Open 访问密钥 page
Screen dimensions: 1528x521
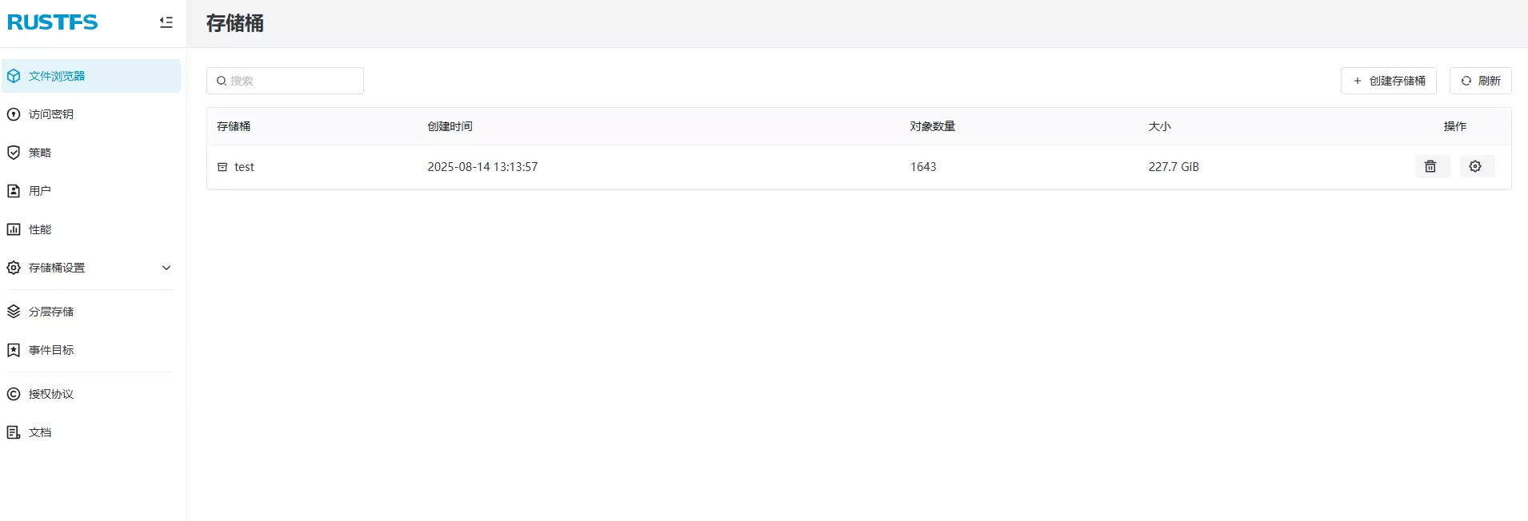point(91,114)
